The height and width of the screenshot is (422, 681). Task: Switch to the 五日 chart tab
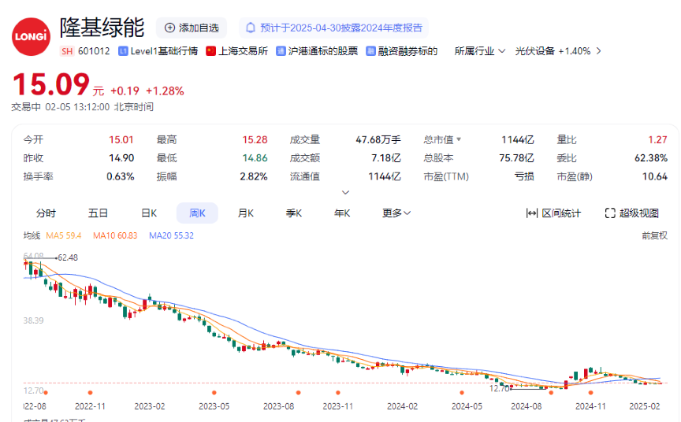[x=99, y=213]
